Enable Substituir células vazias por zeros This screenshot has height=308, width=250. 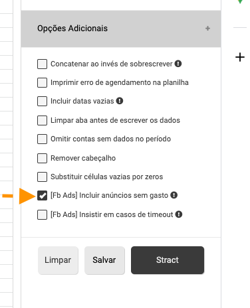coord(42,177)
